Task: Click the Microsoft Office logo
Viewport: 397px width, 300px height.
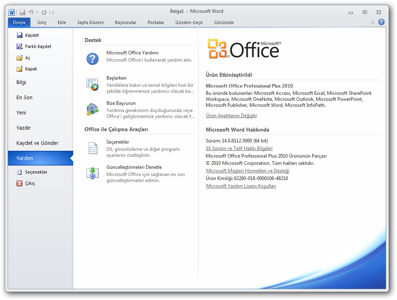Action: click(245, 49)
